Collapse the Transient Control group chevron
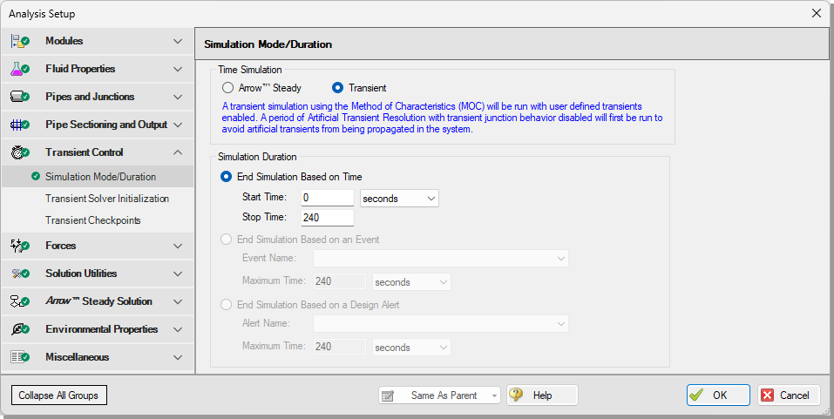This screenshot has width=834, height=419. (x=178, y=152)
